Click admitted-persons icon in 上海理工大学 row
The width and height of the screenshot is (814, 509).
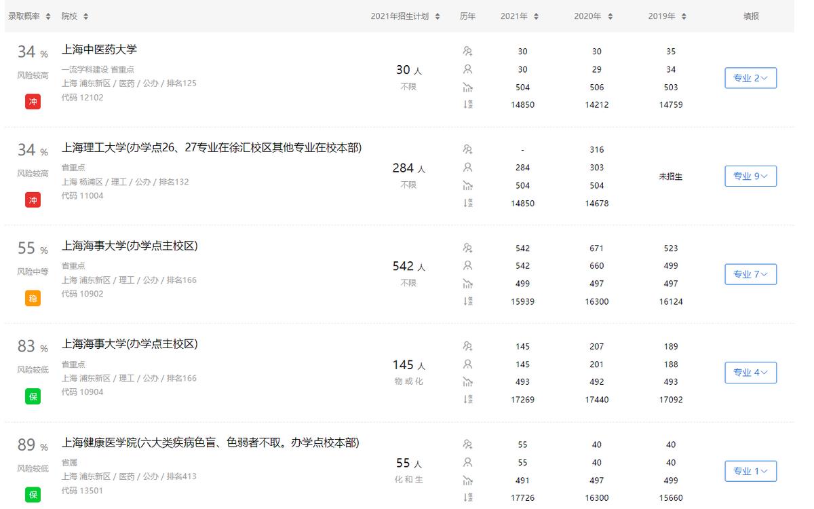click(x=467, y=167)
